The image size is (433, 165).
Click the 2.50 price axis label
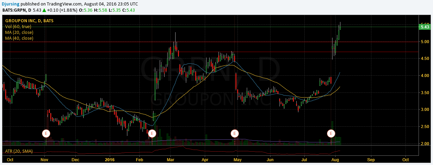pos(425,127)
